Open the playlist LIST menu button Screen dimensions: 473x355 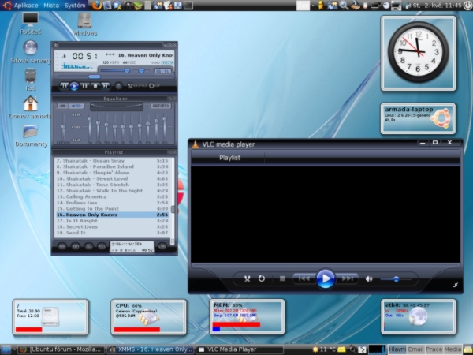[162, 246]
